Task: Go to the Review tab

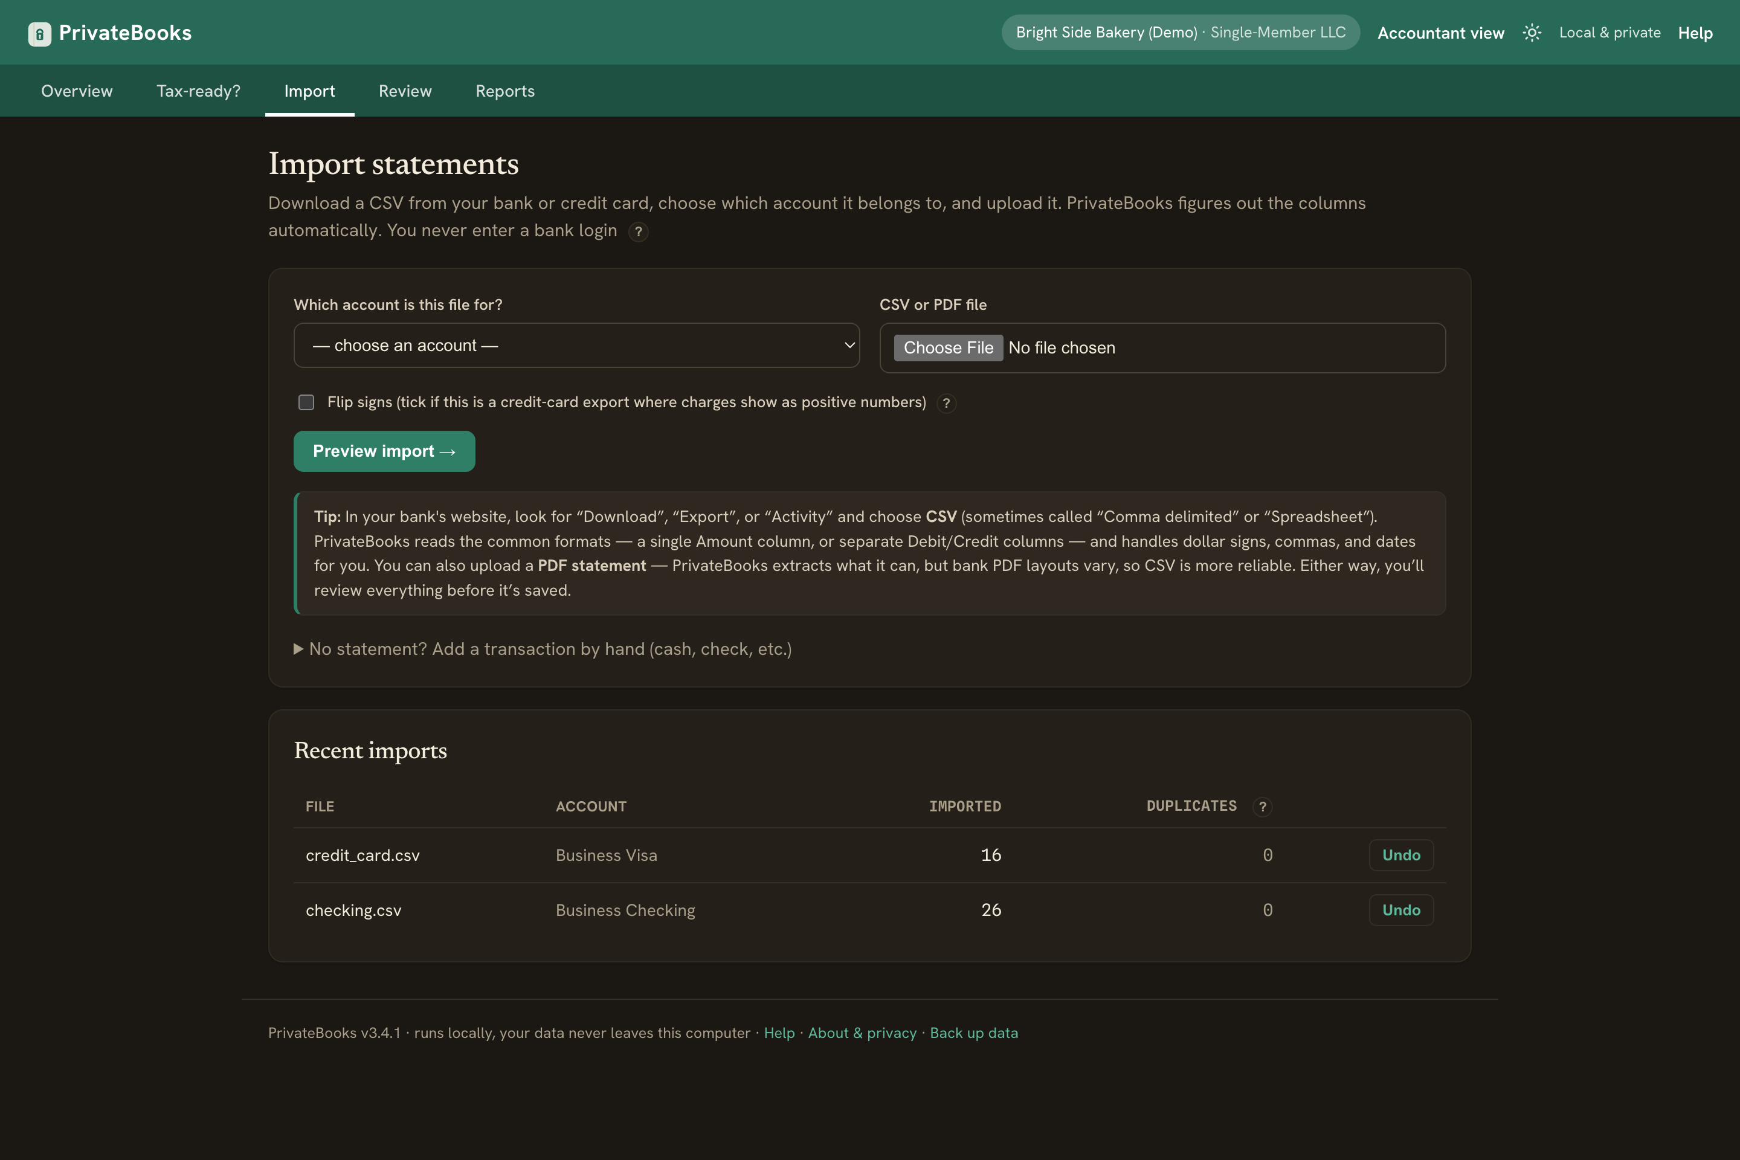Action: 405,91
